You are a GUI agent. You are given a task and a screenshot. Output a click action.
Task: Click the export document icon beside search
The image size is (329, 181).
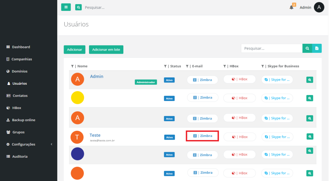click(317, 48)
